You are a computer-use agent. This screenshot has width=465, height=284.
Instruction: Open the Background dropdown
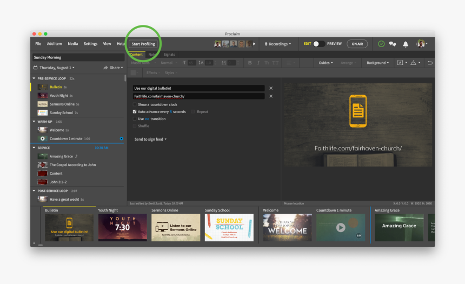point(377,63)
